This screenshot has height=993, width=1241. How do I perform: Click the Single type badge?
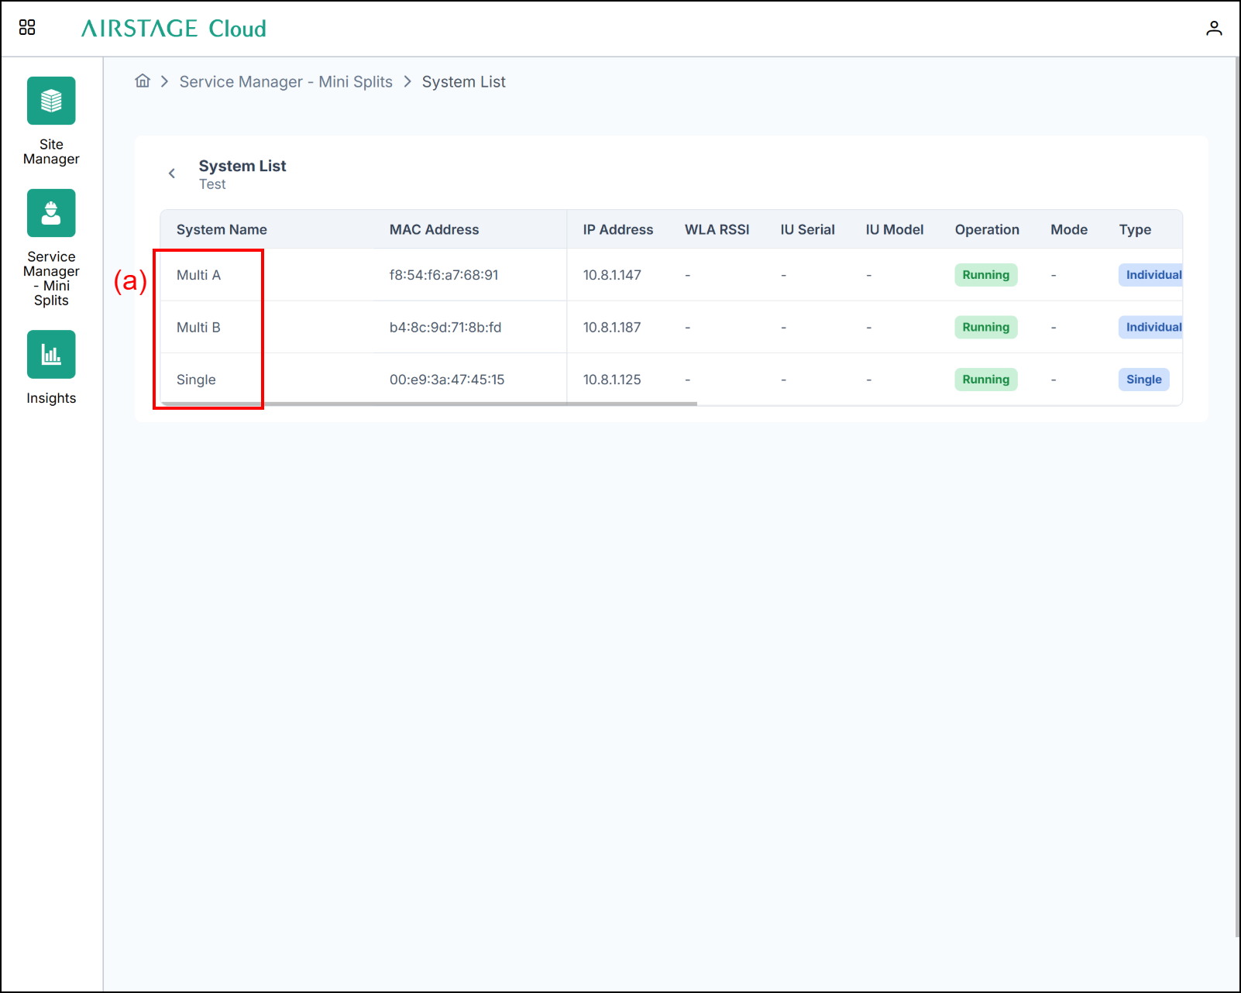coord(1143,380)
